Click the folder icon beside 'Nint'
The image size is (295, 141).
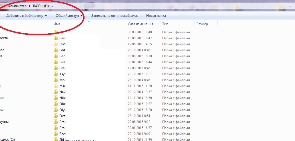tap(56, 98)
